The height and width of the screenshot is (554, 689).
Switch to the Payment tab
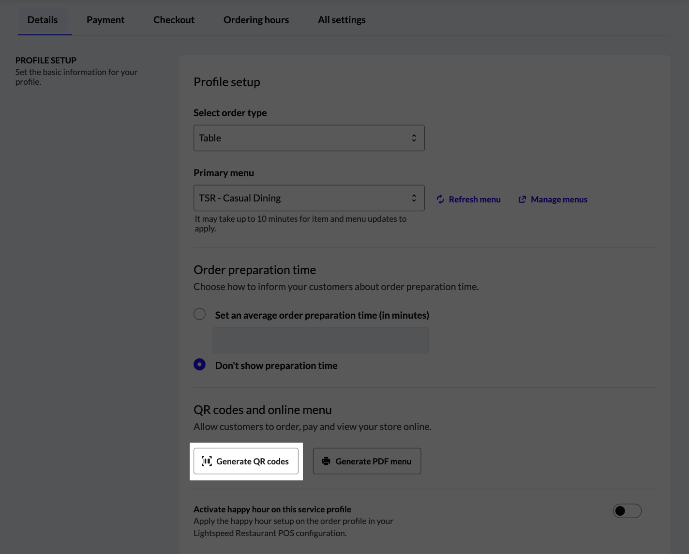[105, 20]
